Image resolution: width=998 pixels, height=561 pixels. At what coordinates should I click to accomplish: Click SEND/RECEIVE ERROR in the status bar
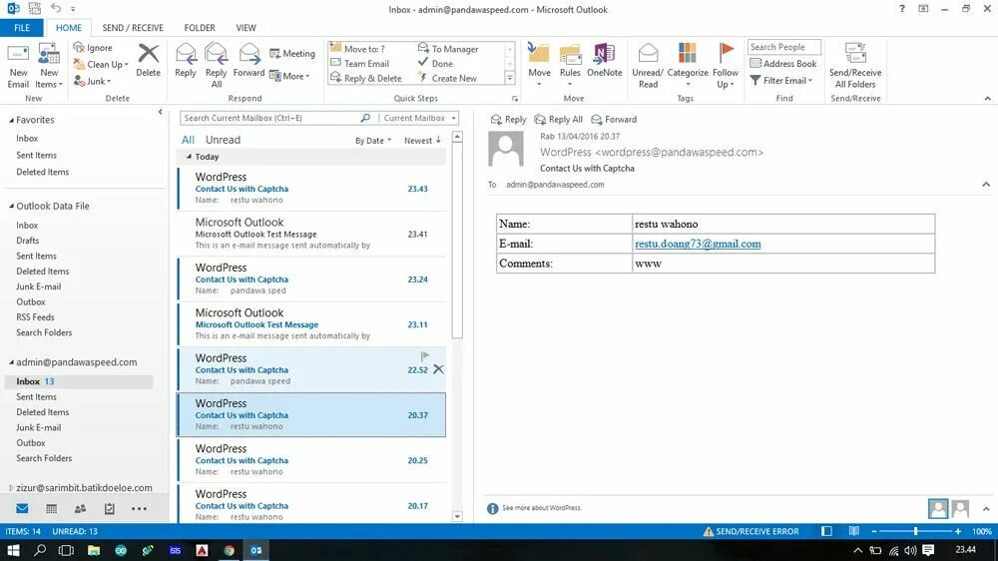[x=751, y=531]
